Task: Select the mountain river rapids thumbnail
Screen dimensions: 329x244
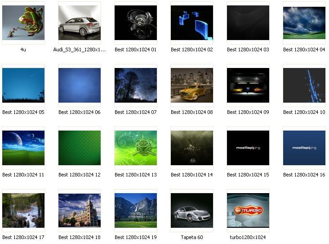Action: pyautogui.click(x=23, y=210)
